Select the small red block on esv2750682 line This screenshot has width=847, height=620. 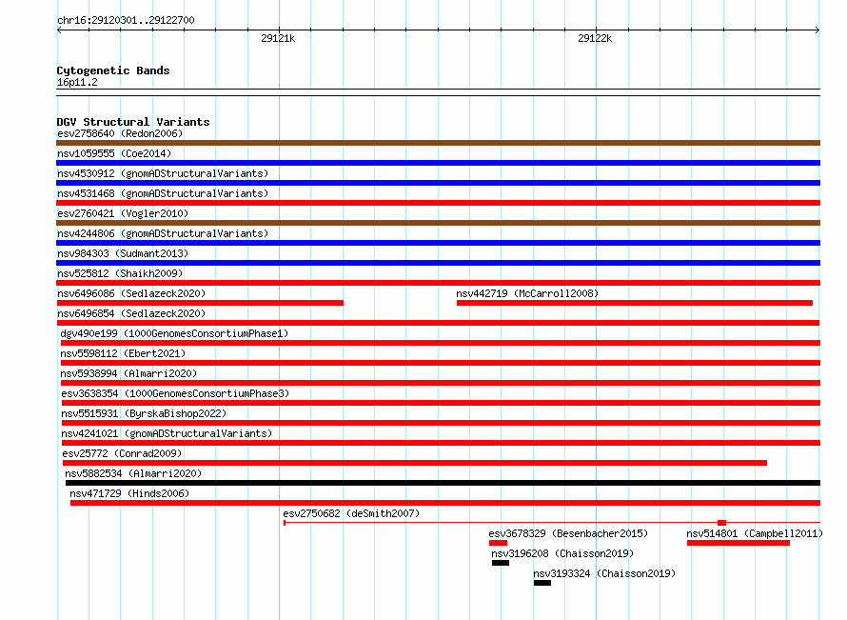721,523
